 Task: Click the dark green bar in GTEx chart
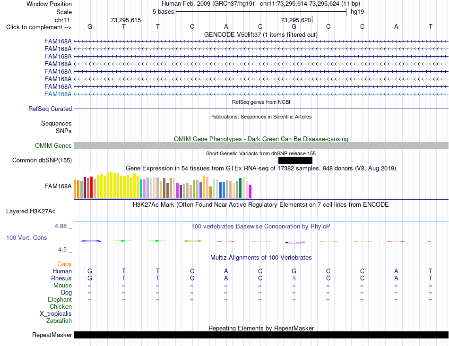[x=241, y=188]
